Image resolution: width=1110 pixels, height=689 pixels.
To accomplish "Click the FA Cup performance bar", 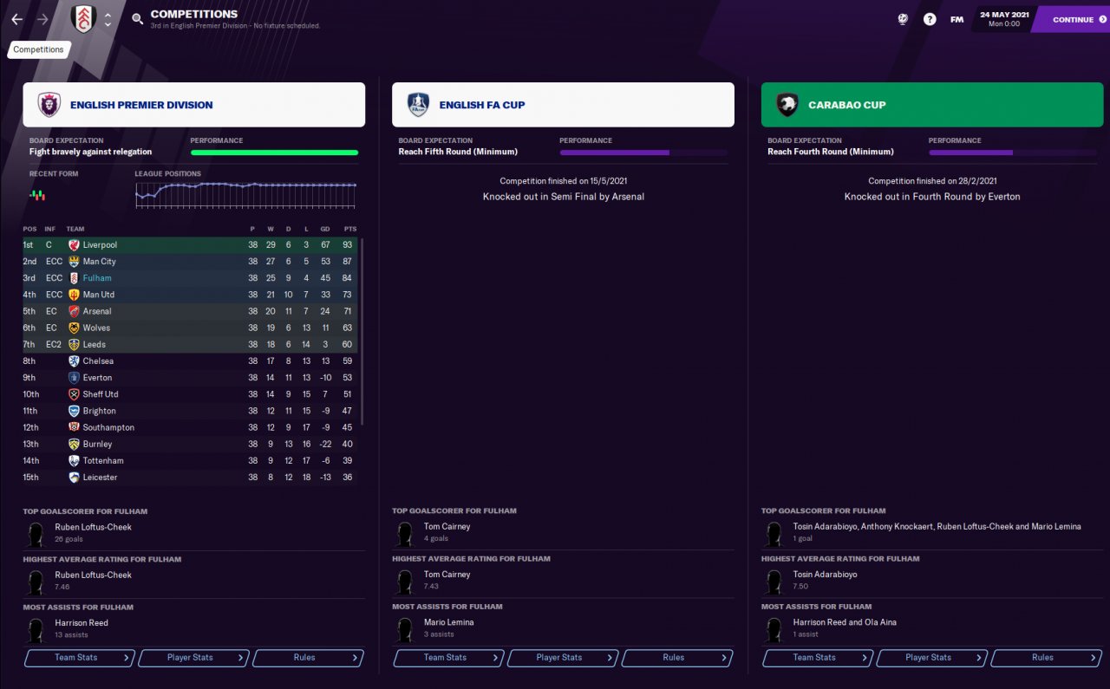I will pos(643,153).
